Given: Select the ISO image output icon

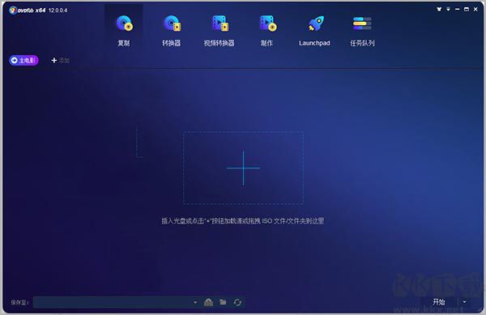Looking at the screenshot, I should (209, 302).
